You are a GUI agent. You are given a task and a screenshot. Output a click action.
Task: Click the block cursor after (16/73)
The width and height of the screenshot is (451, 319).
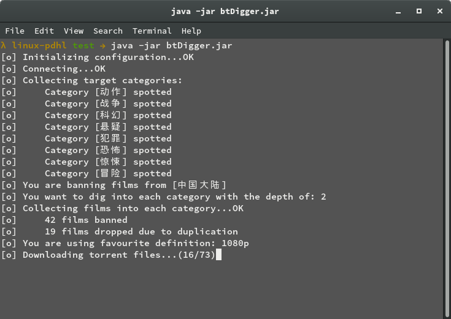218,255
